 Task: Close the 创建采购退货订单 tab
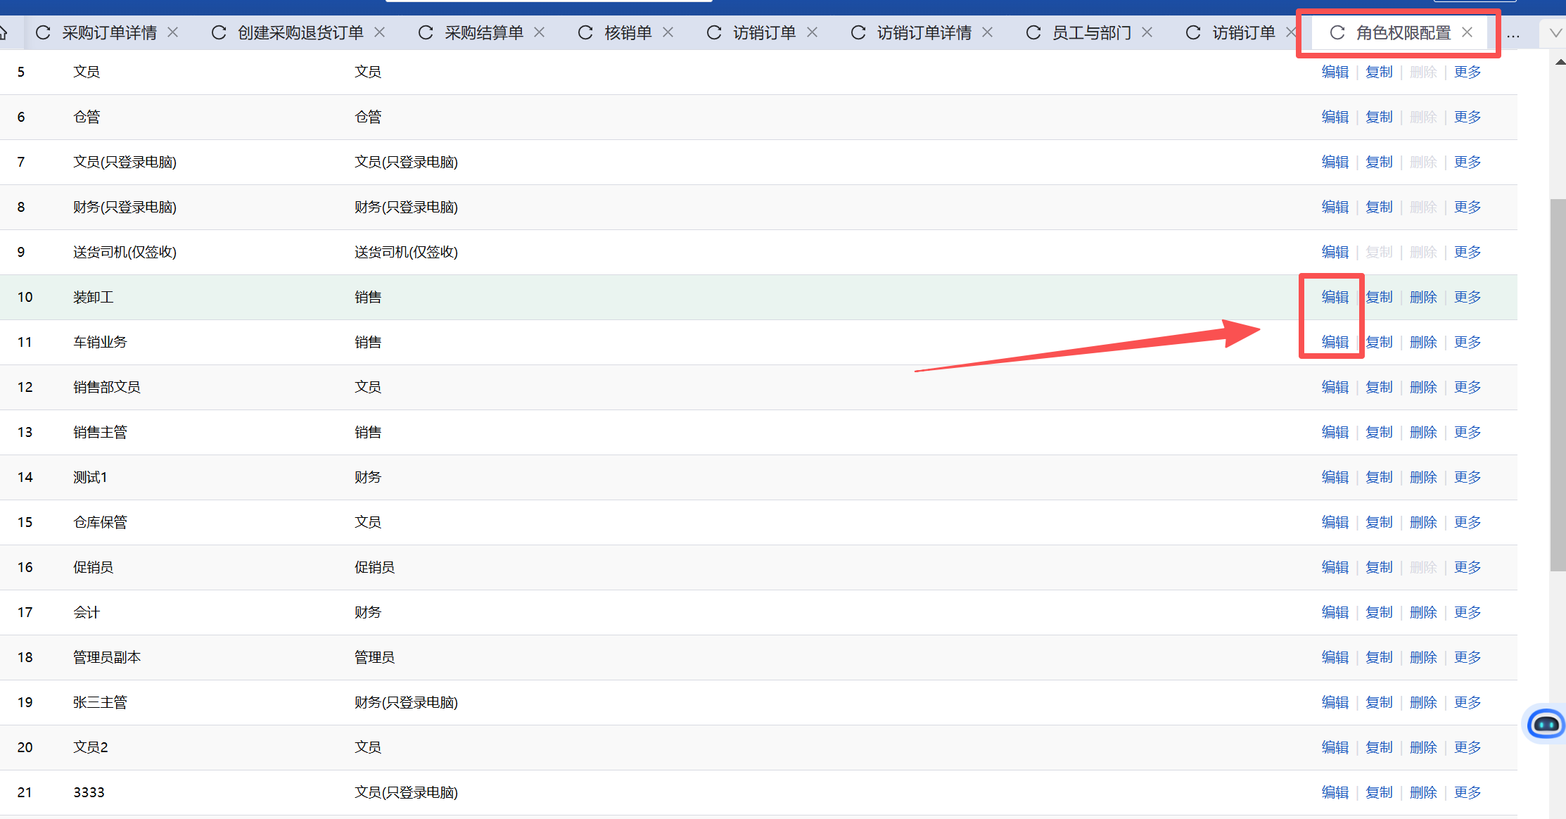(379, 32)
